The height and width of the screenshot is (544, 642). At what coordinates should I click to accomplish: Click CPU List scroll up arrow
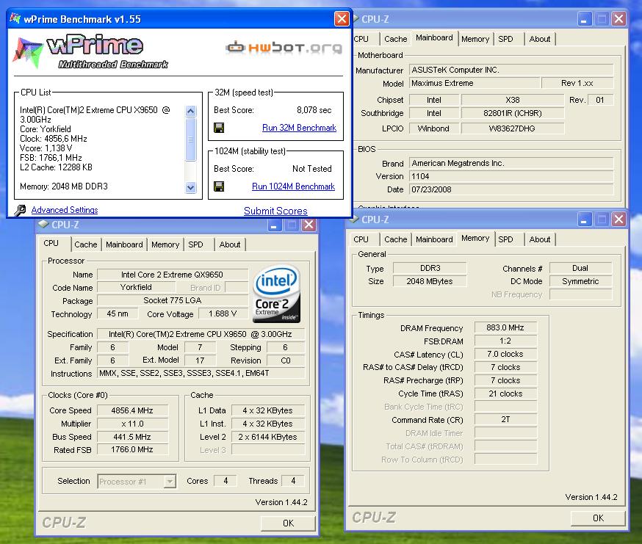tap(190, 111)
